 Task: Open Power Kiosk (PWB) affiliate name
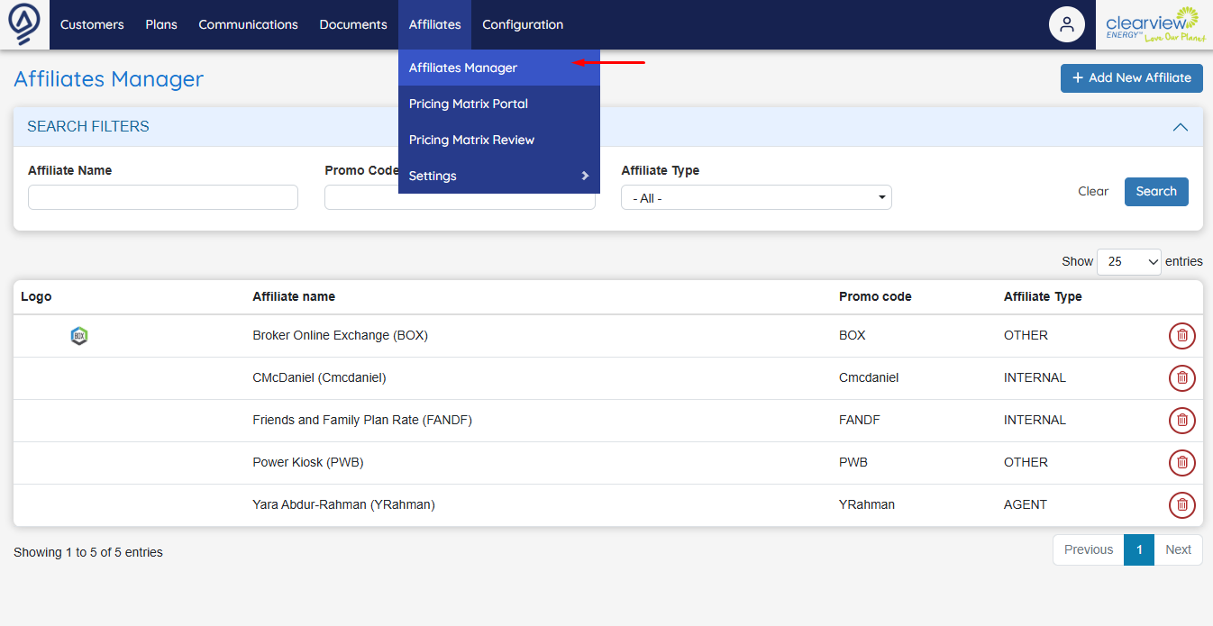coord(308,462)
